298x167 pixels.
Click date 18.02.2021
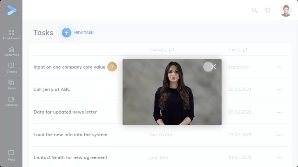(x=240, y=112)
